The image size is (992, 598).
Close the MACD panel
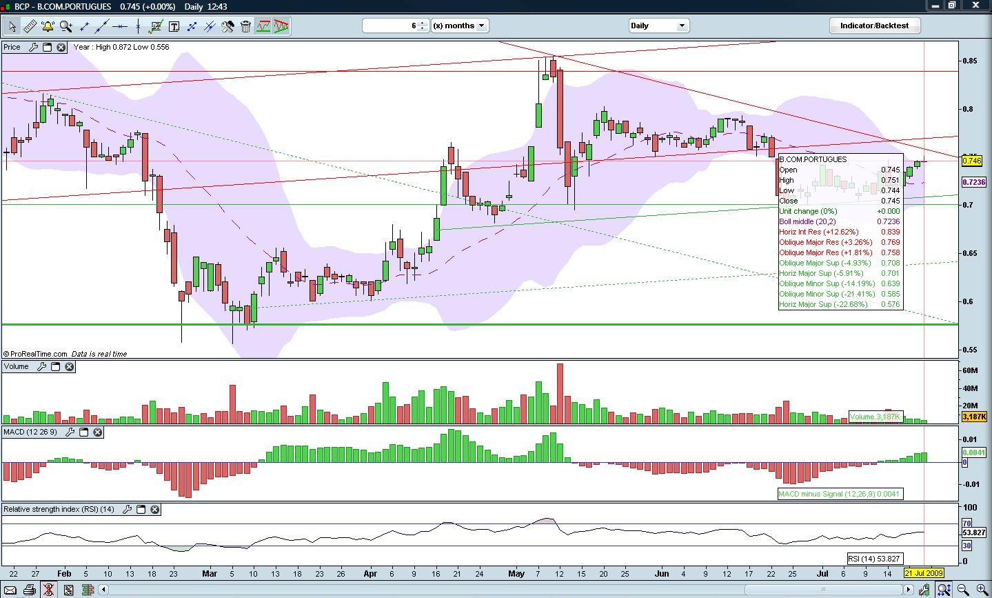[x=98, y=432]
